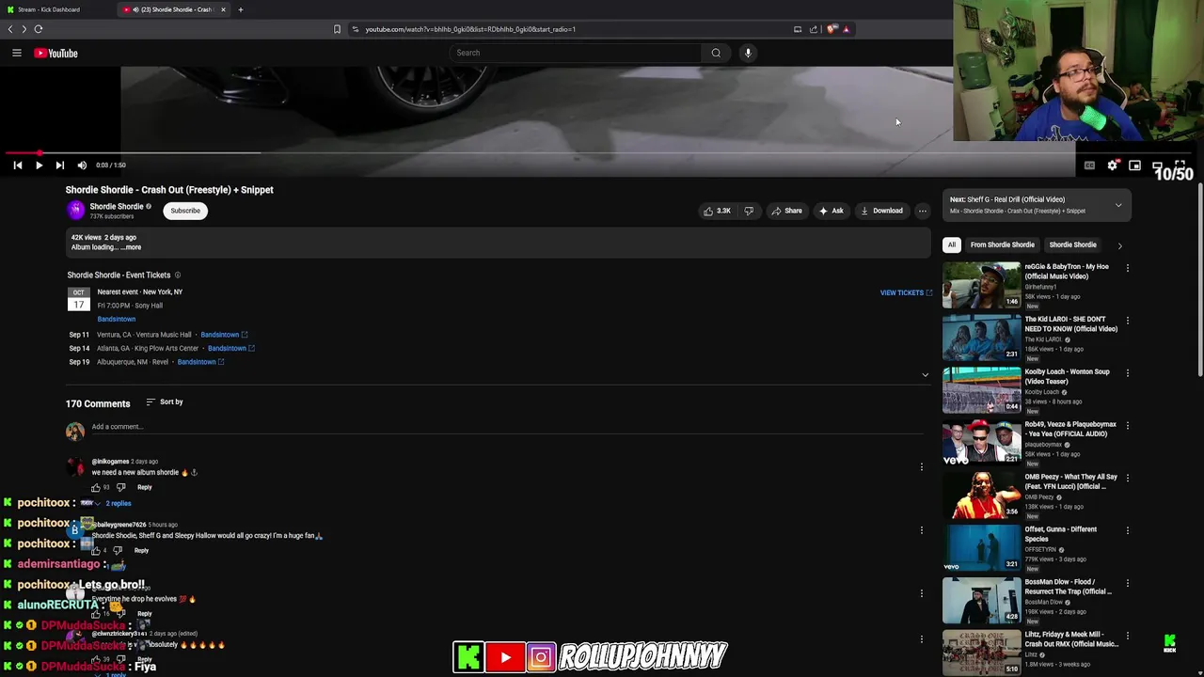This screenshot has height=677, width=1204.
Task: Open video player settings gear
Action: click(x=1113, y=165)
